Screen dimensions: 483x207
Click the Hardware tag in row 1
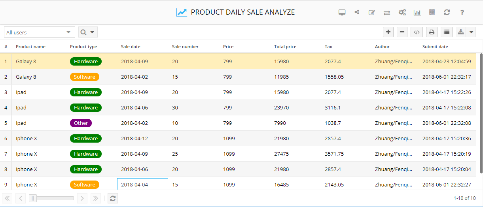(x=86, y=61)
